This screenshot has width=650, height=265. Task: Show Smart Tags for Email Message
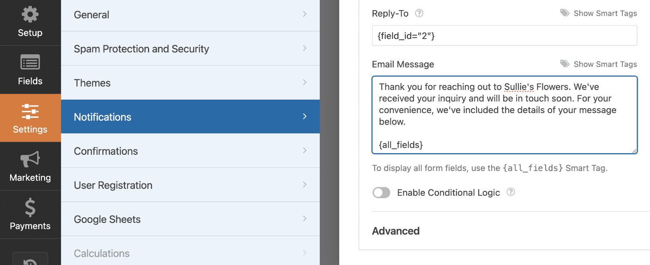point(605,64)
